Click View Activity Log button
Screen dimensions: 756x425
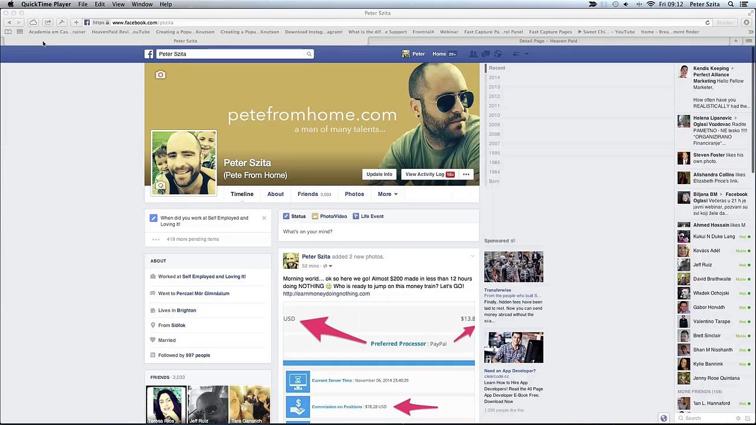click(429, 174)
